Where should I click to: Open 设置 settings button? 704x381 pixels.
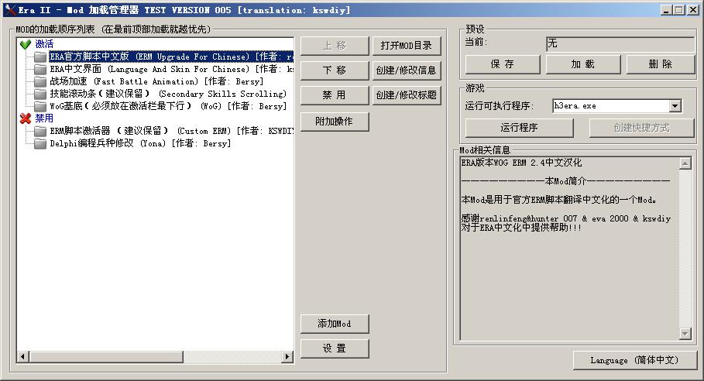335,348
